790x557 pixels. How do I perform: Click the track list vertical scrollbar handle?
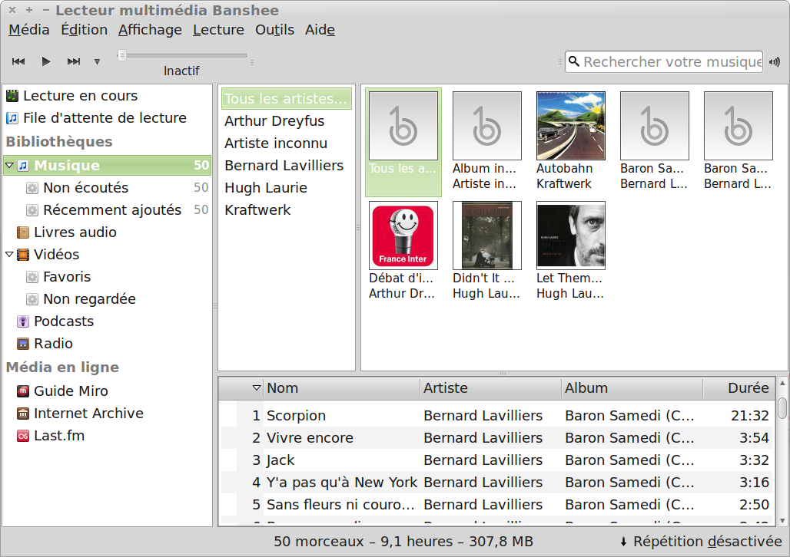coord(782,407)
